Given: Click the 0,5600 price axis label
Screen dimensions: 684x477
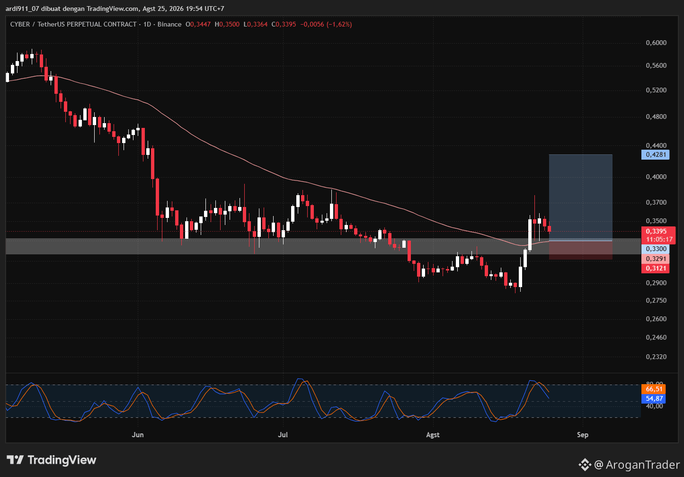Looking at the screenshot, I should pos(656,66).
